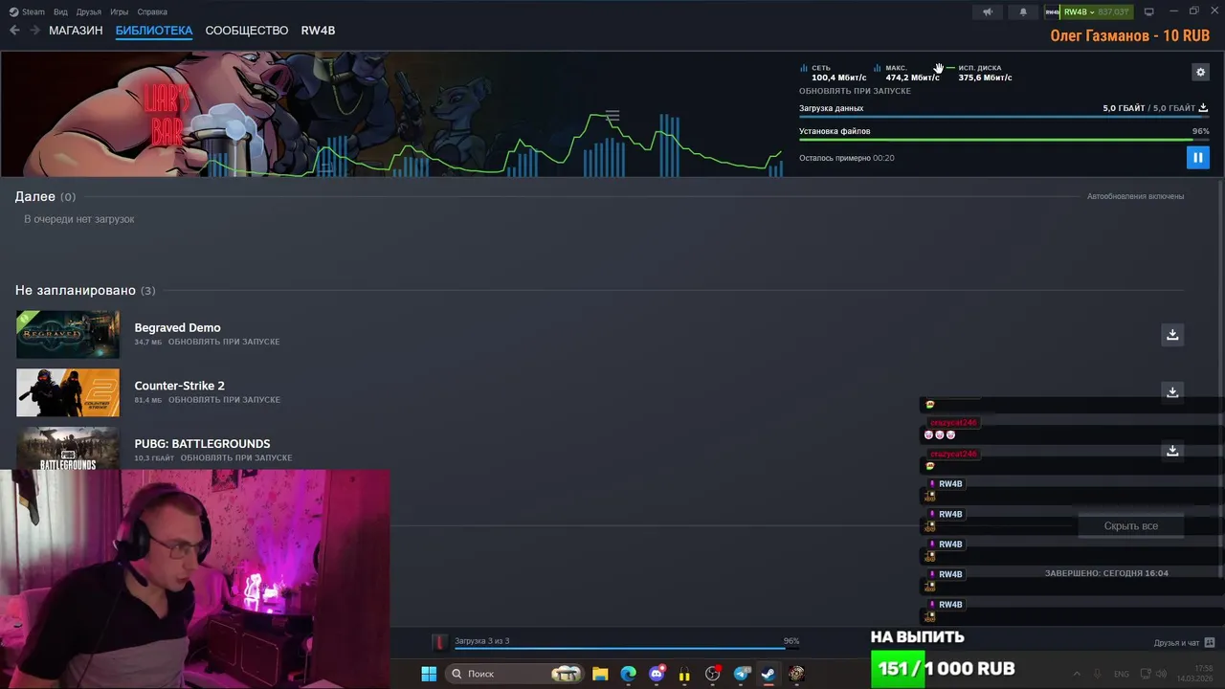Screen dimensions: 1225x689
Task: Click the ENG language indicator
Action: point(1122,674)
